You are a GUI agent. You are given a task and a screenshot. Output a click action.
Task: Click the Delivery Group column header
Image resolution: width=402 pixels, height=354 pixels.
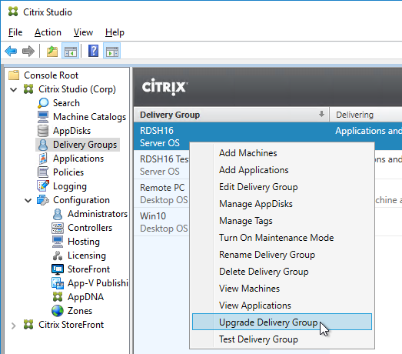[231, 115]
